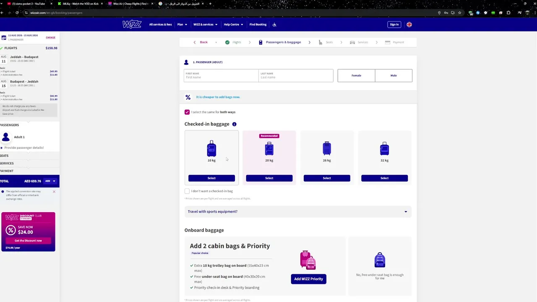537x302 pixels.
Task: Expand the SERVICES section in the sidebar
Action: 29,163
